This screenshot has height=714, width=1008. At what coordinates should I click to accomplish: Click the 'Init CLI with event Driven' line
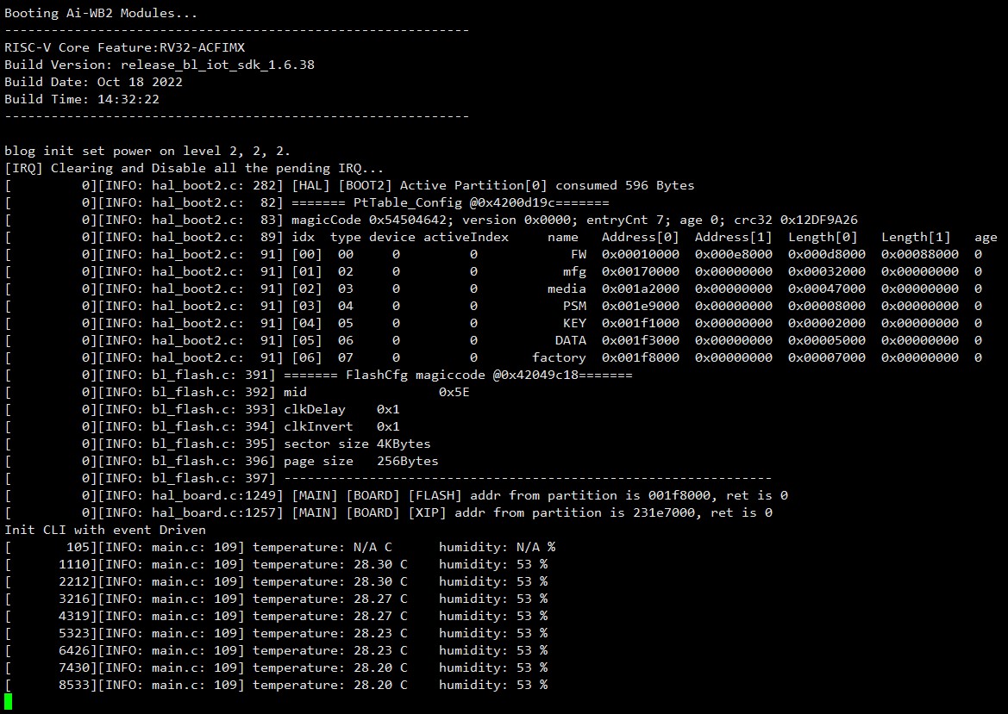pyautogui.click(x=105, y=530)
